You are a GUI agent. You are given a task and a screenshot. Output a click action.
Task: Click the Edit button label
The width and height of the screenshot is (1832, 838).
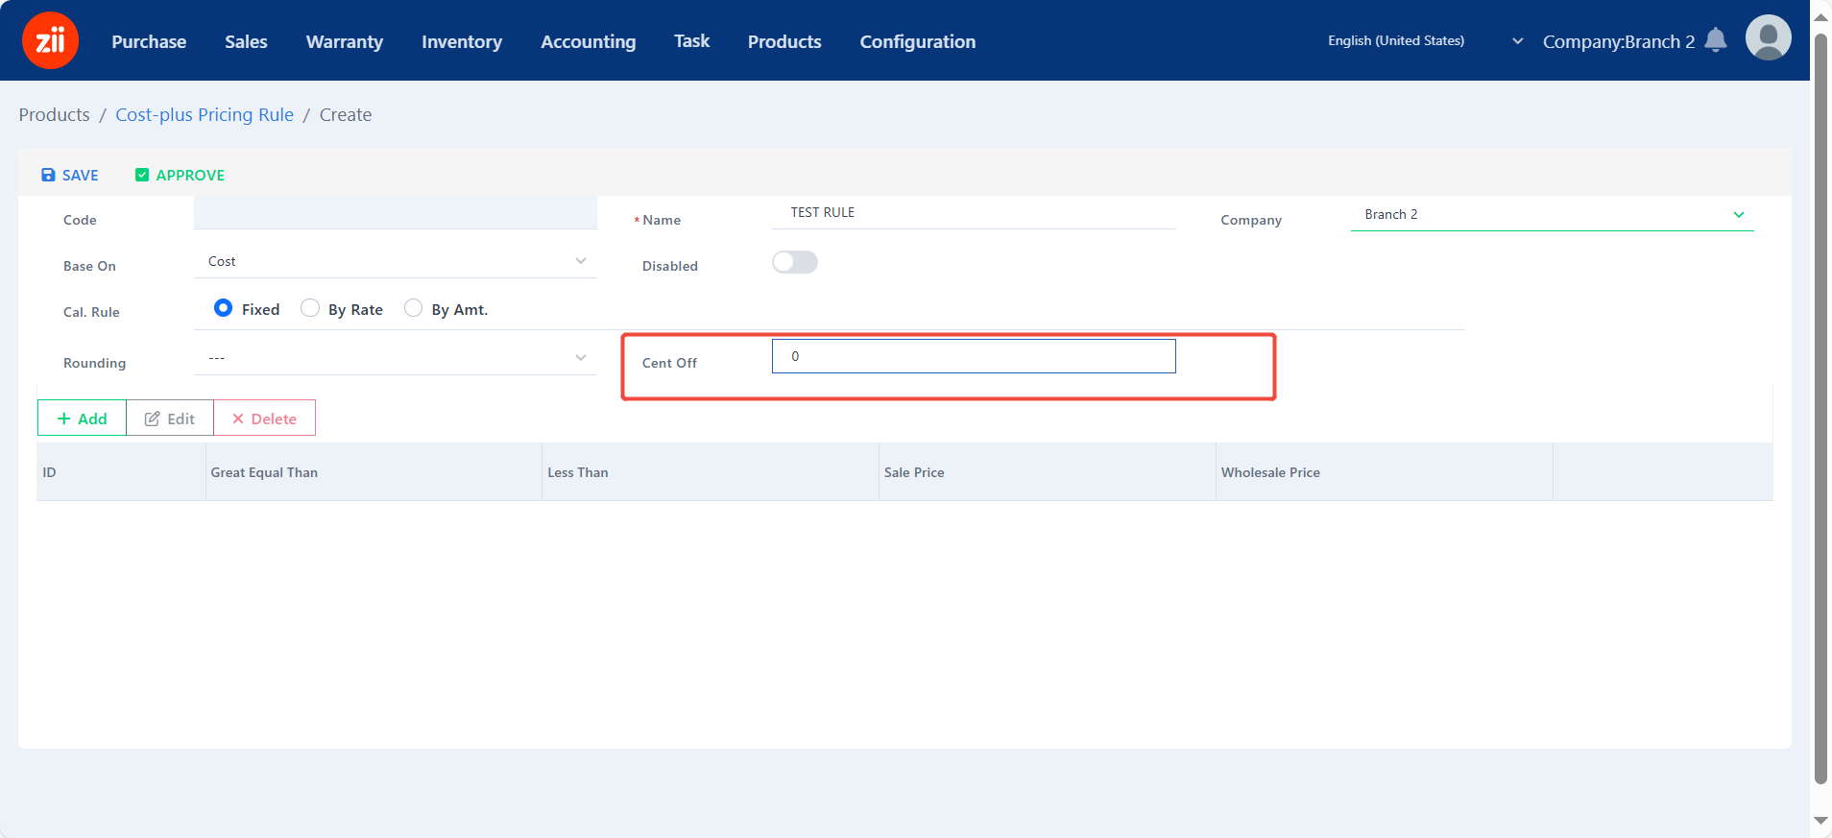[x=181, y=419]
